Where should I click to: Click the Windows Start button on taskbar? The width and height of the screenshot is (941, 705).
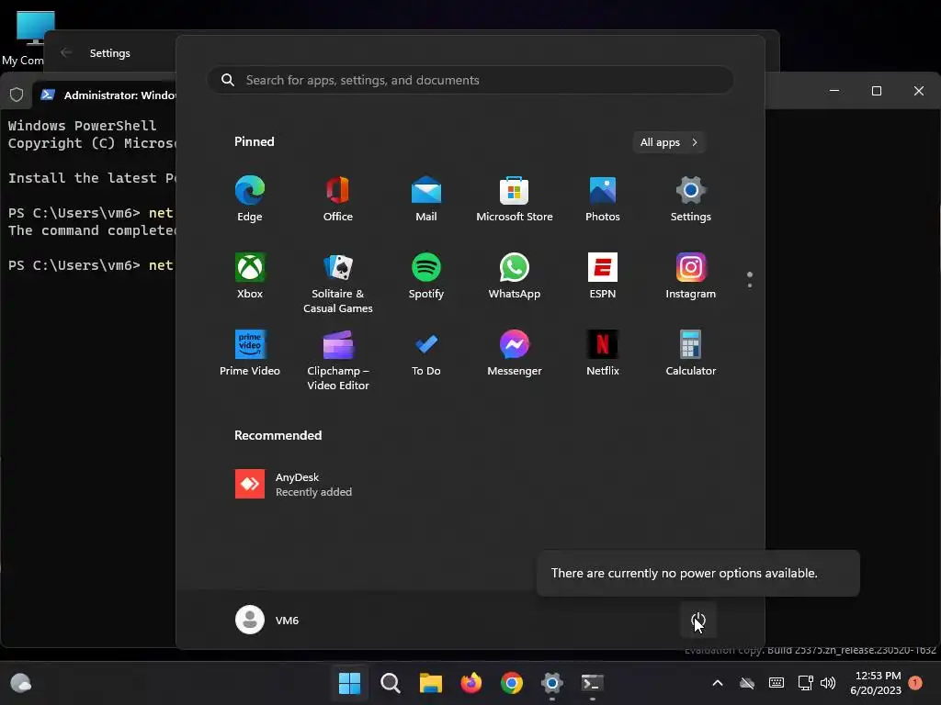[x=349, y=683]
